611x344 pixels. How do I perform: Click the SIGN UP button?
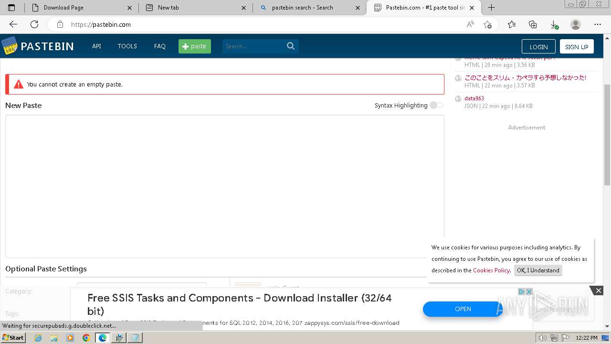577,46
